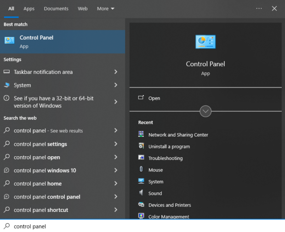Expand 32-bit or 64-bit result arrow
This screenshot has width=285, height=232.
tap(116, 102)
